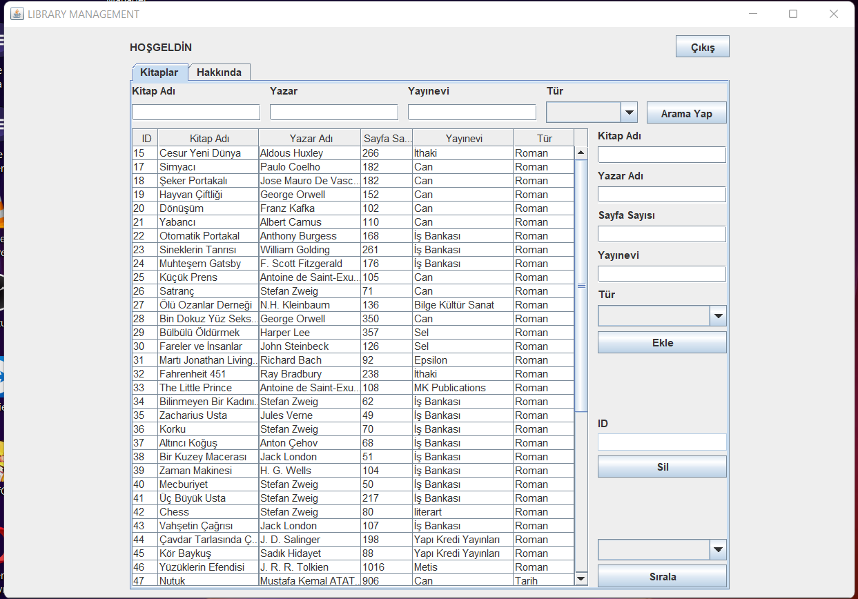The image size is (858, 599).
Task: Open the Tür dropdown in the search bar
Action: coord(628,111)
